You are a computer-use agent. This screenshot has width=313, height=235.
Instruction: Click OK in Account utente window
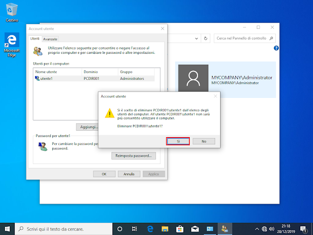click(104, 174)
